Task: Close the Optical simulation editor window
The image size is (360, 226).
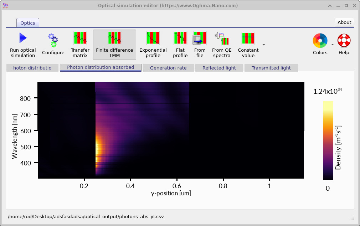Action: point(354,6)
